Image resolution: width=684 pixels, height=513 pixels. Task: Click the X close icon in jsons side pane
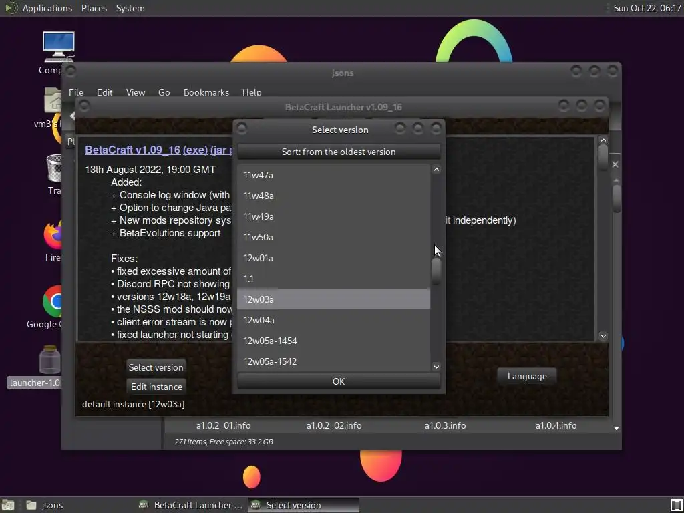[x=615, y=164]
